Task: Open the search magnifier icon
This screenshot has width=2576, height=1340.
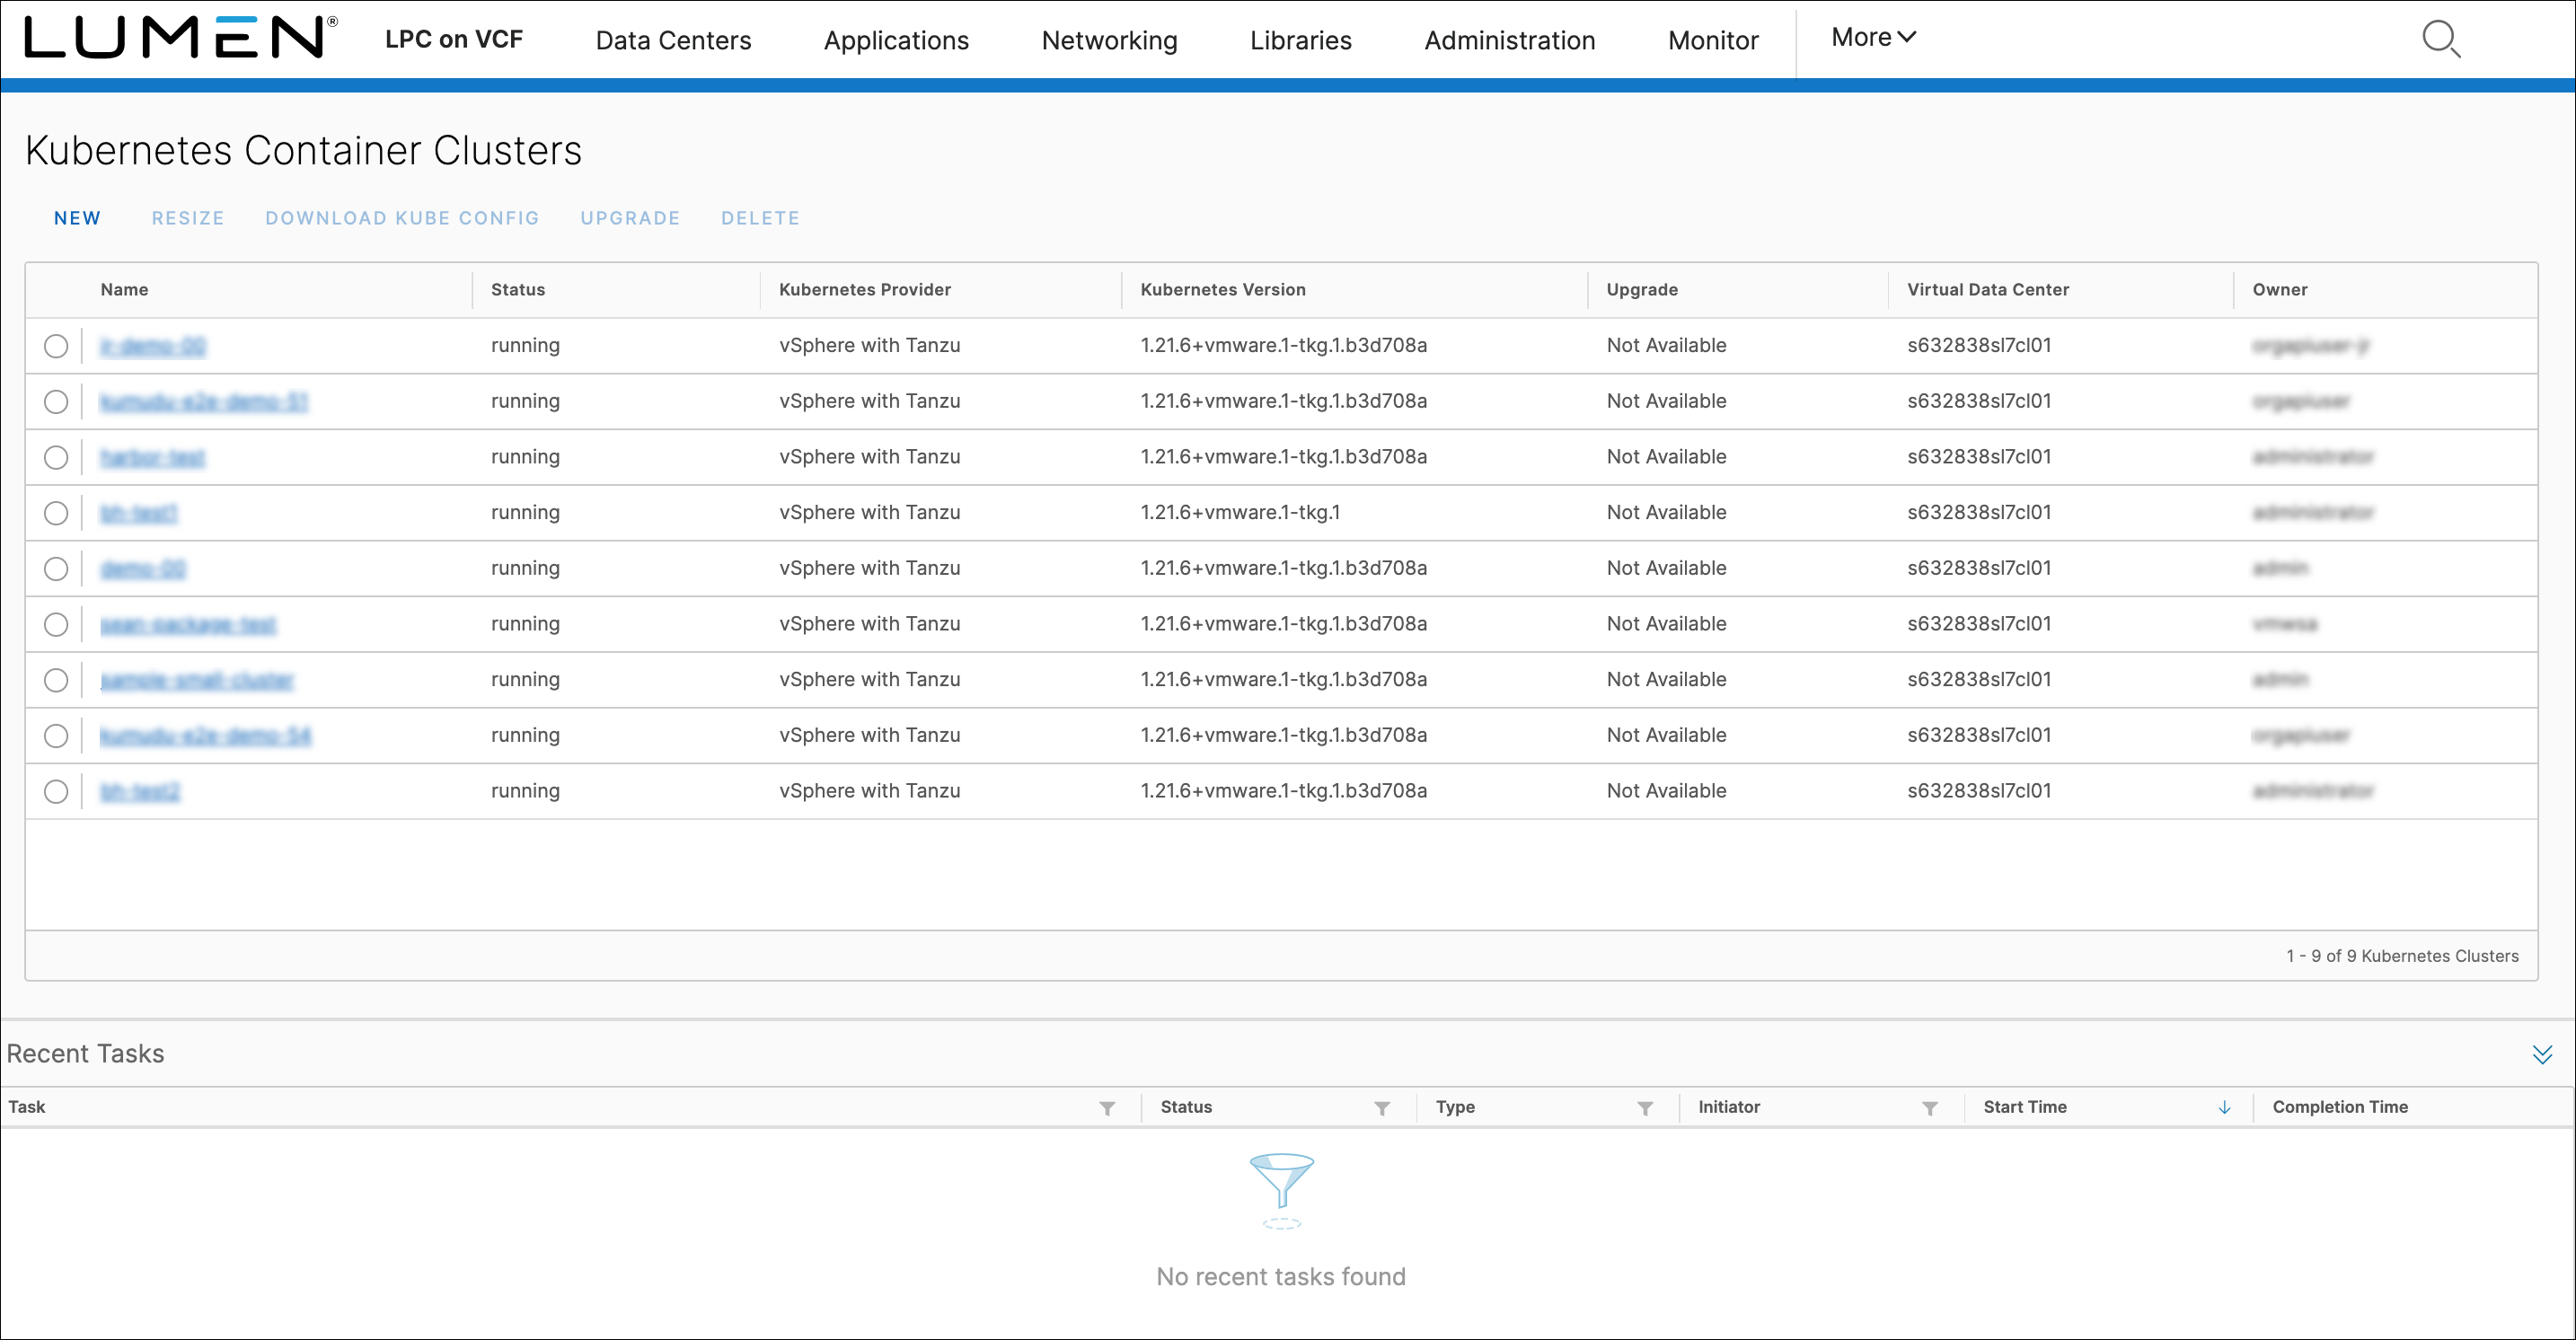Action: click(2441, 39)
